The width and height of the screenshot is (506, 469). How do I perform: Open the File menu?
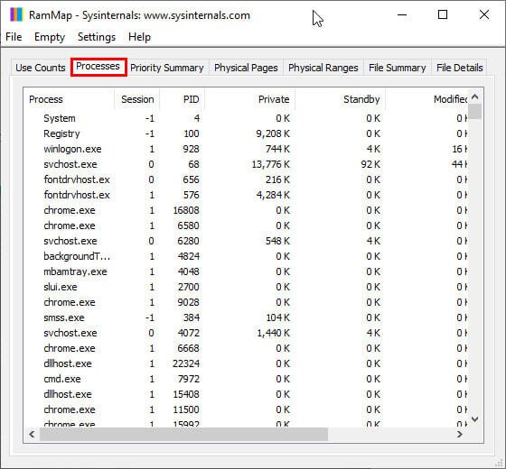click(x=14, y=37)
